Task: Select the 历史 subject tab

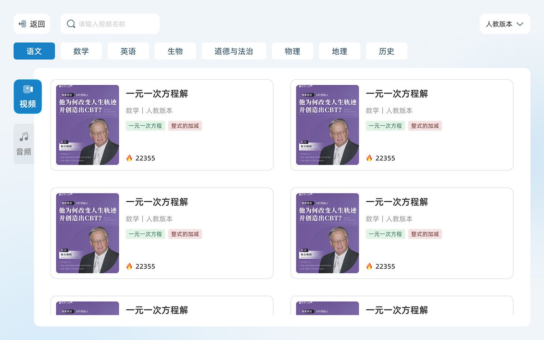Action: coord(387,51)
